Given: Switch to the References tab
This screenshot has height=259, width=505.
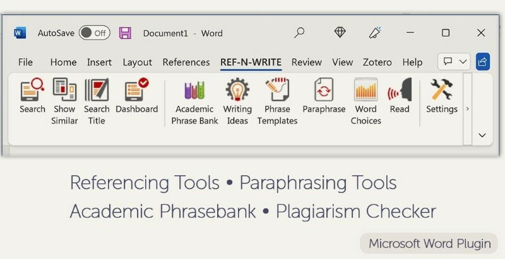Looking at the screenshot, I should click(x=186, y=62).
